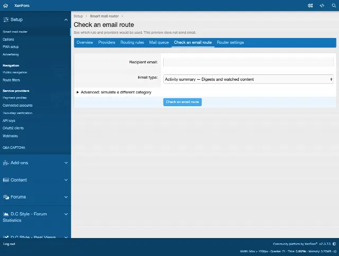The width and height of the screenshot is (339, 256).
Task: Click the Setup breadcrumb link
Action: tap(78, 16)
